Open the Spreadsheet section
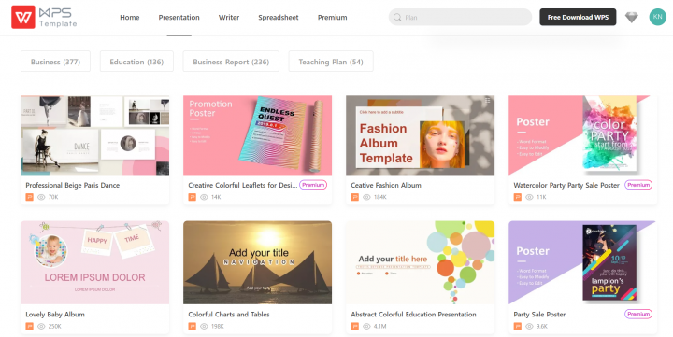The width and height of the screenshot is (673, 337). click(279, 18)
